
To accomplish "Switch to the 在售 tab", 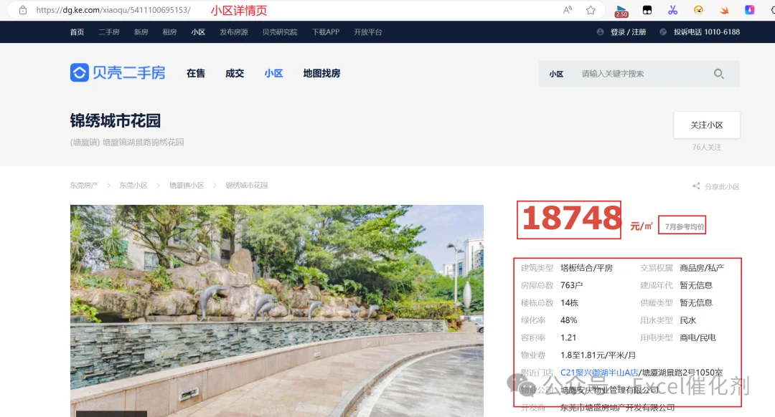I will pos(196,74).
